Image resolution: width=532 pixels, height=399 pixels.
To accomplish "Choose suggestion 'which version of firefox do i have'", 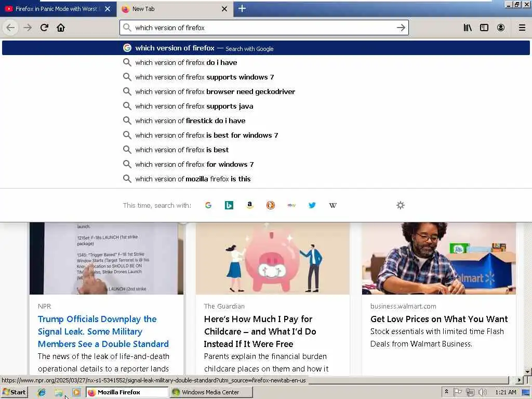I will point(265,62).
